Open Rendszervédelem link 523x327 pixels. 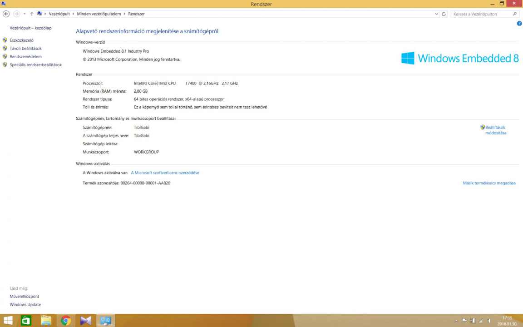coord(26,57)
